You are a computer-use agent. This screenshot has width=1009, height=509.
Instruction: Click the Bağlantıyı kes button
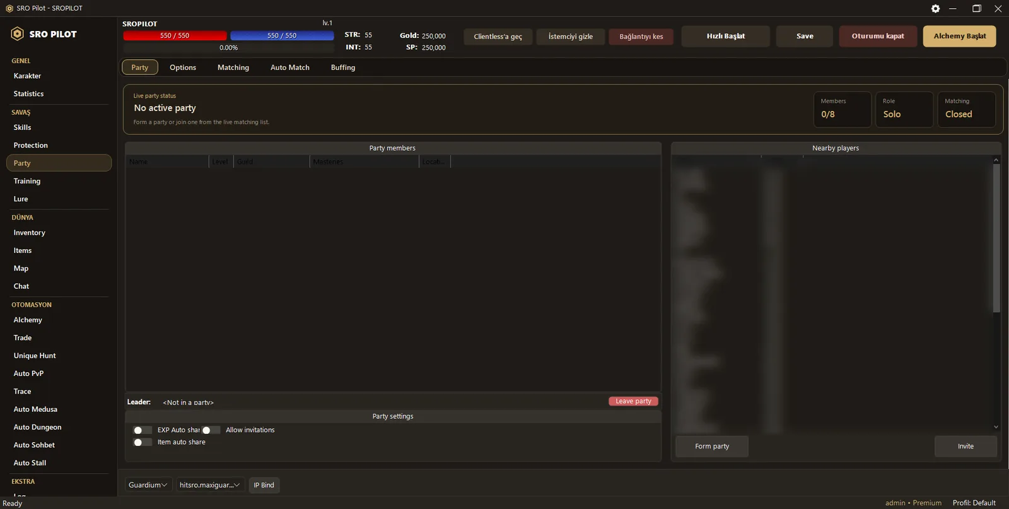pyautogui.click(x=641, y=37)
